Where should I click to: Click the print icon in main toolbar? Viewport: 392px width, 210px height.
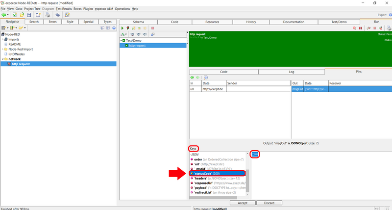pyautogui.click(x=48, y=15)
